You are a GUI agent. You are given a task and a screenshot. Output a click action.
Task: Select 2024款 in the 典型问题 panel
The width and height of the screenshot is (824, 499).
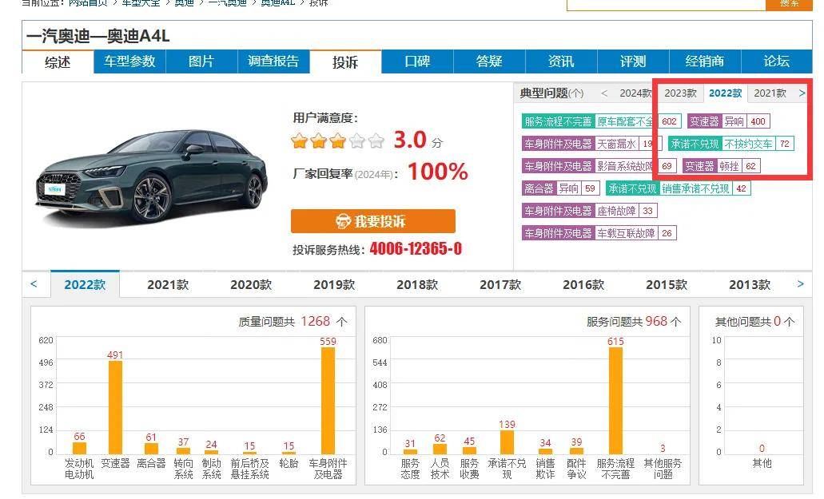coord(635,93)
